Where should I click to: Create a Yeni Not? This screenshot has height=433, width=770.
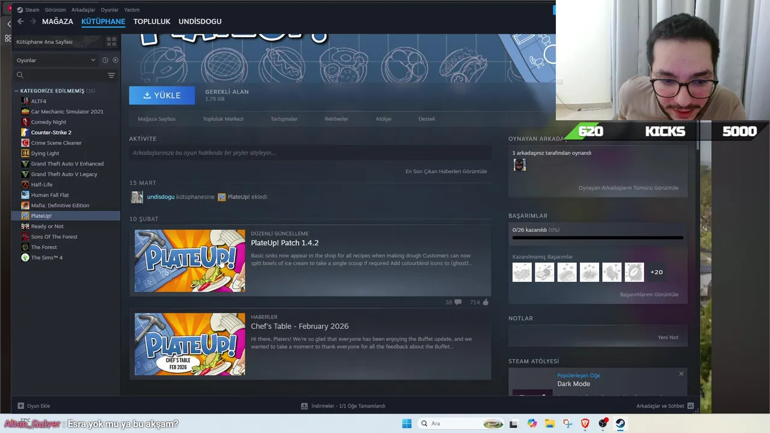[x=668, y=337]
